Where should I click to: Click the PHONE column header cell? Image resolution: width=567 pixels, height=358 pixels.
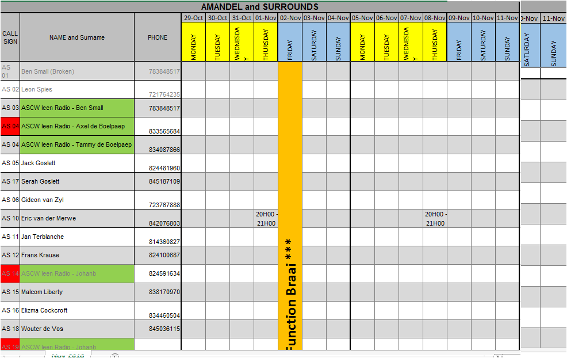[x=158, y=37]
